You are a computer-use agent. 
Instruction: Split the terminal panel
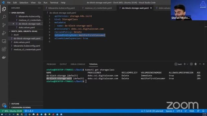[191, 64]
